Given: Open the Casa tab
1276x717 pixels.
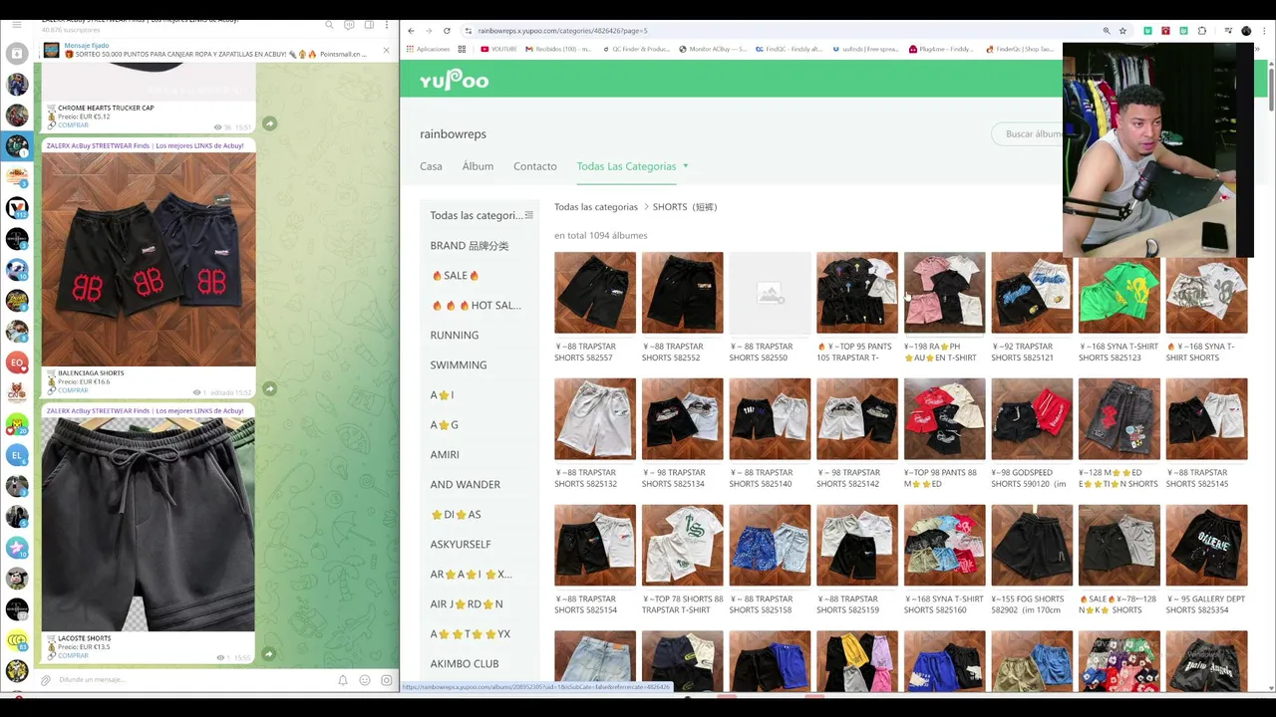Looking at the screenshot, I should [x=431, y=166].
